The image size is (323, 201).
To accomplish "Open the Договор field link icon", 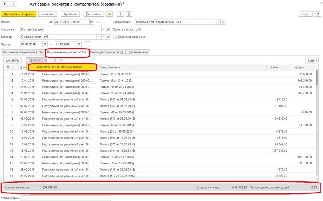I will pos(109,37).
